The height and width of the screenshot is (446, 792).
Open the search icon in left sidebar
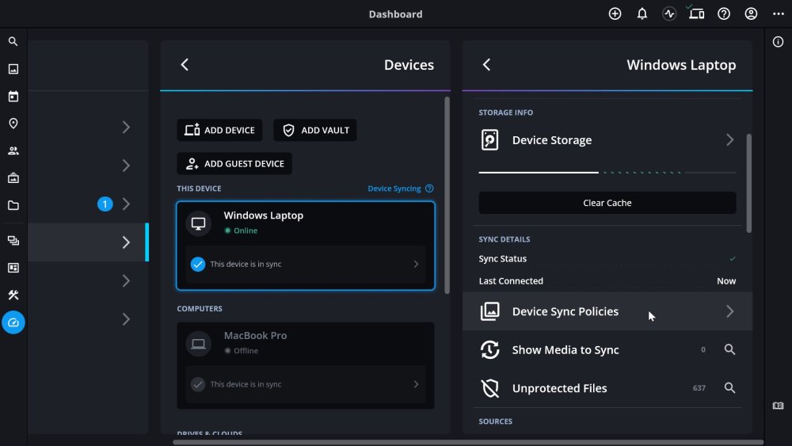[13, 41]
